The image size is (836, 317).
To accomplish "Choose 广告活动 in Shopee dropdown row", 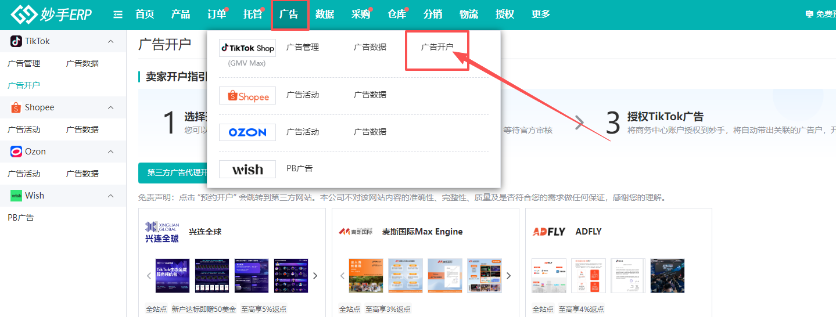I will click(x=303, y=95).
